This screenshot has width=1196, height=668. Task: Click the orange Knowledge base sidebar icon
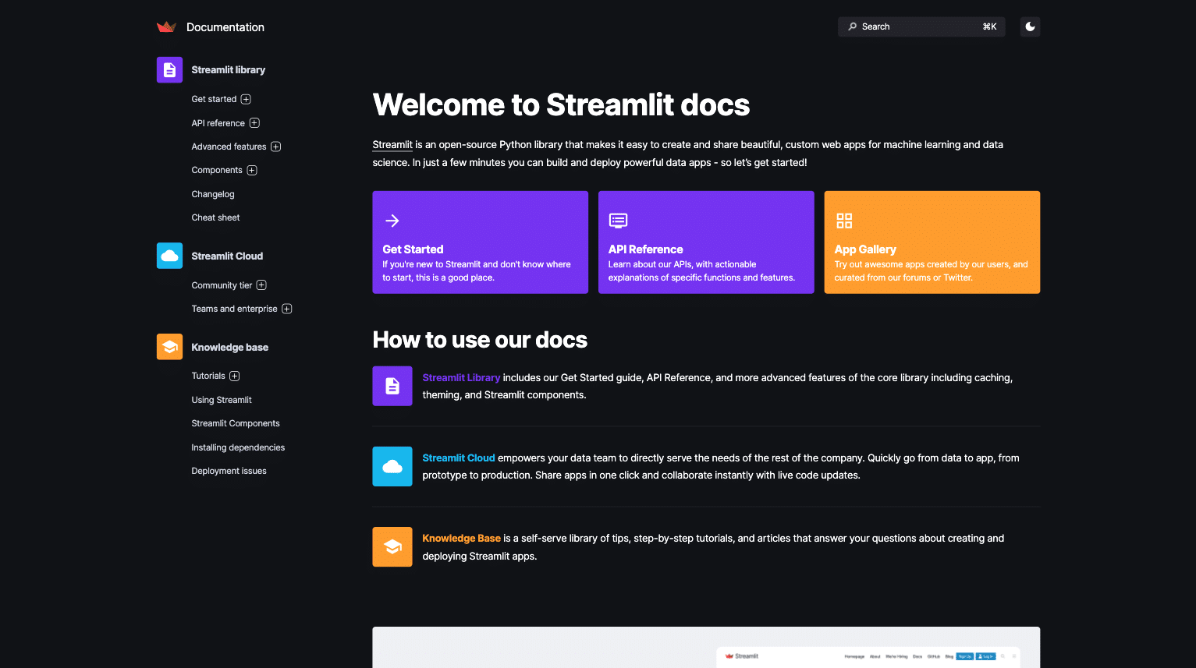tap(169, 347)
